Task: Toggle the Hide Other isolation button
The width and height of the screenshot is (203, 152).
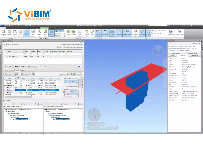Action: (x=74, y=92)
